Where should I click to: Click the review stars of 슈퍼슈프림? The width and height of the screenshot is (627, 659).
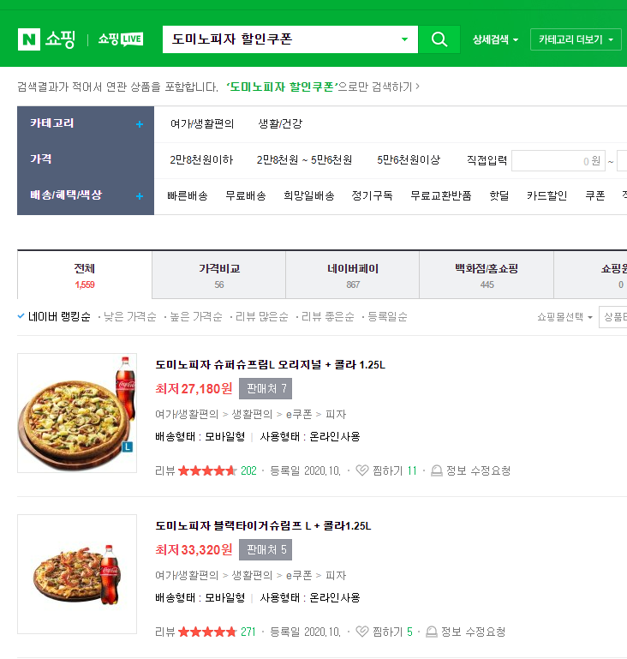(x=207, y=470)
